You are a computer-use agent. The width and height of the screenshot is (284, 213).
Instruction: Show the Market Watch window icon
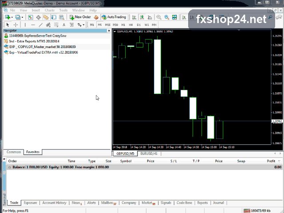coord(31,17)
